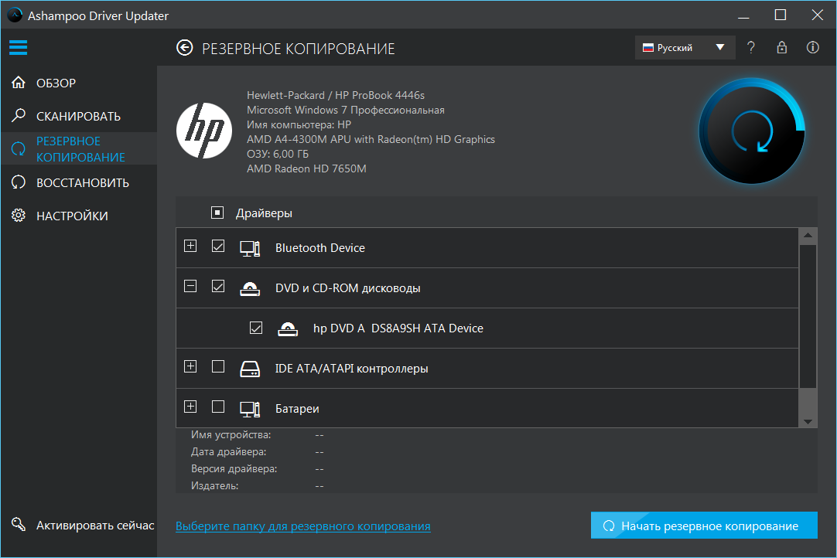837x558 pixels.
Task: Click the padlock license icon
Action: coord(781,48)
